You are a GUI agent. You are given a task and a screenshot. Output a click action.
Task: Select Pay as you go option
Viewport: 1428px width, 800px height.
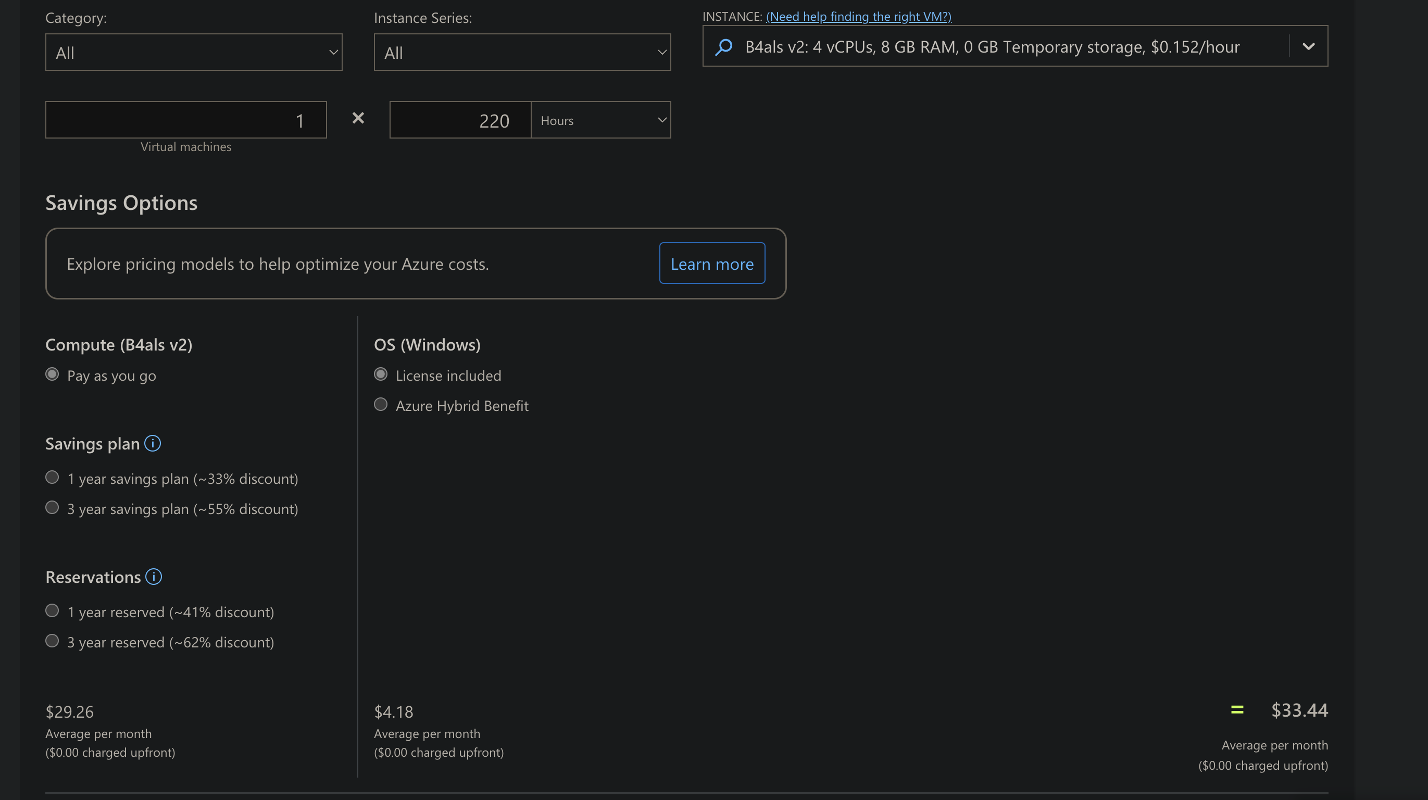(52, 374)
